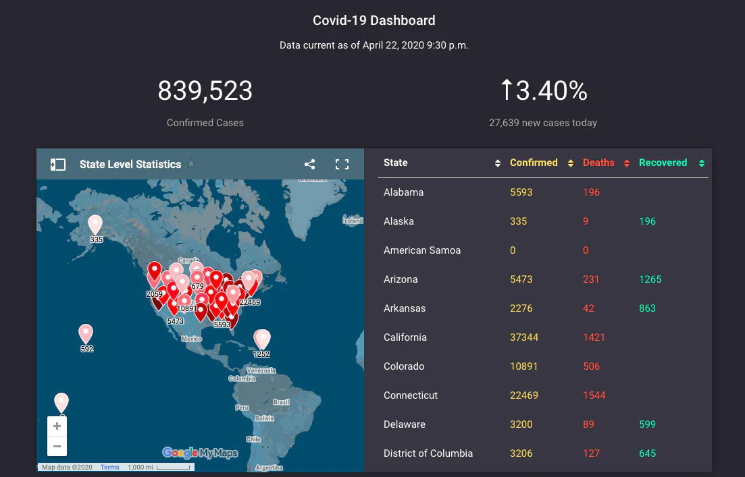Sort table by State column arrows
The image size is (745, 477).
click(498, 163)
